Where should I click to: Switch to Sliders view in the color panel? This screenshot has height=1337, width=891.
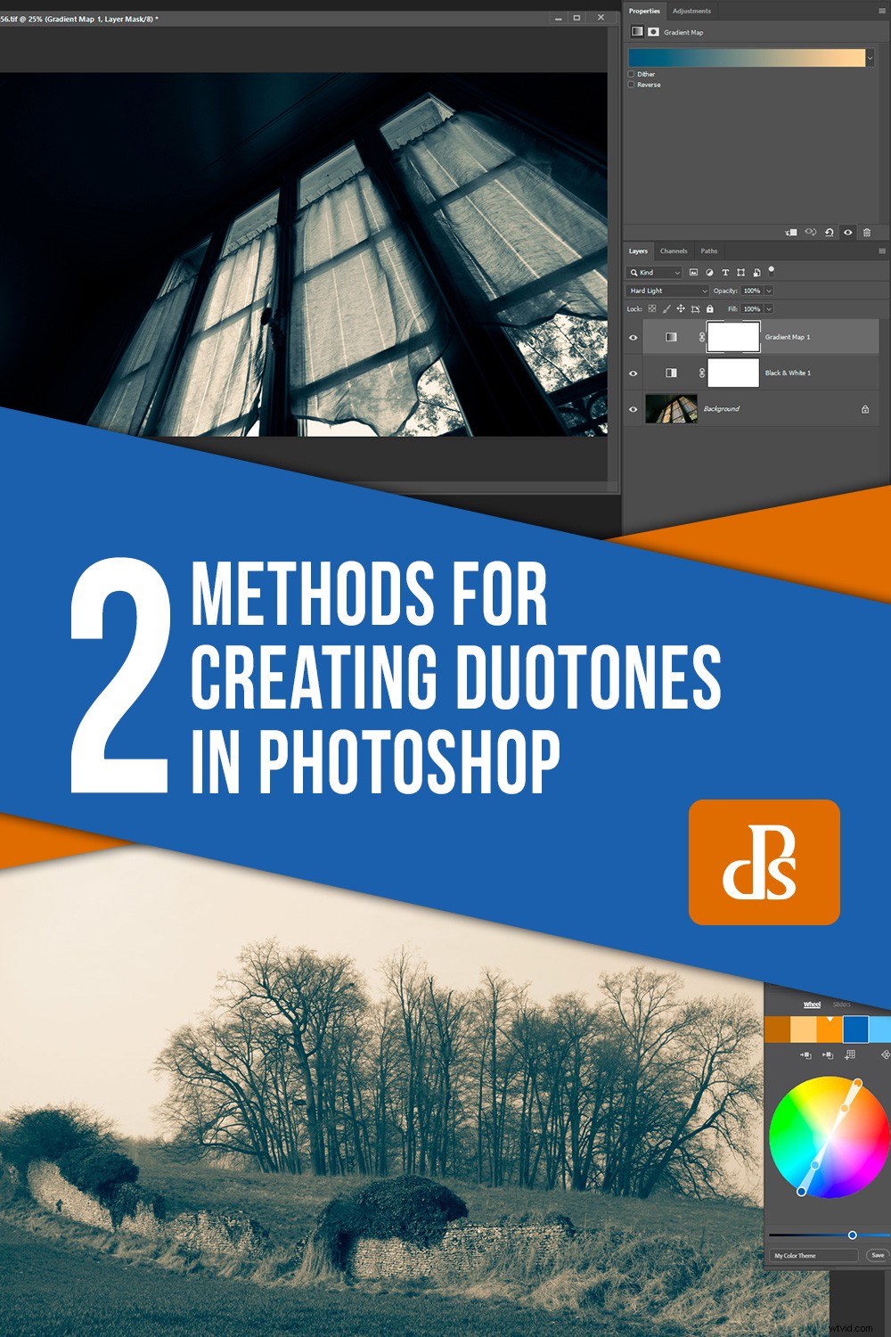tap(842, 1005)
